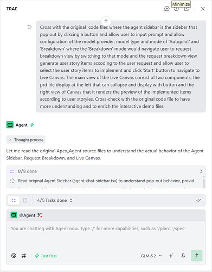Send the message with the green arrow button
The width and height of the screenshot is (212, 272).
[197, 256]
